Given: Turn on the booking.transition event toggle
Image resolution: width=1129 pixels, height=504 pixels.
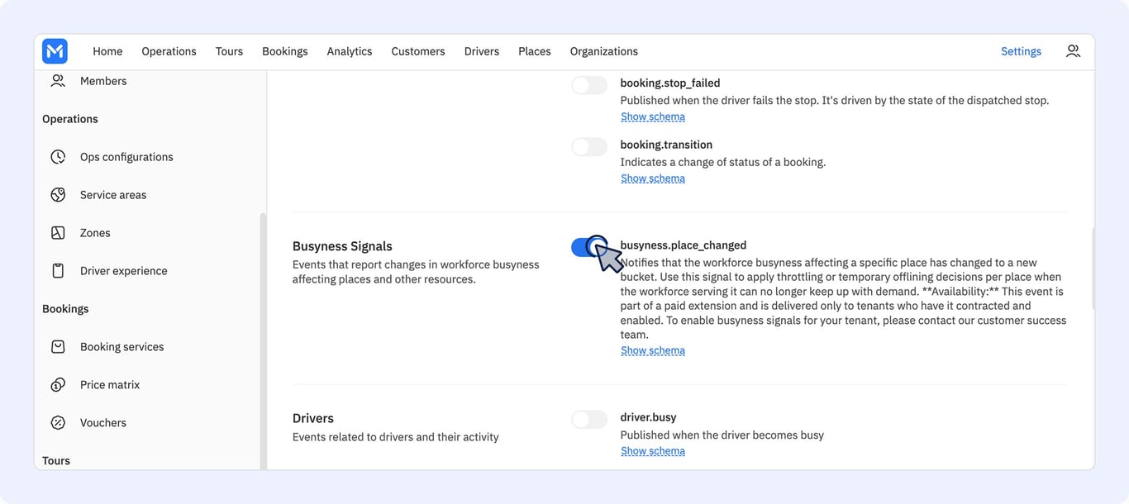Looking at the screenshot, I should [589, 147].
